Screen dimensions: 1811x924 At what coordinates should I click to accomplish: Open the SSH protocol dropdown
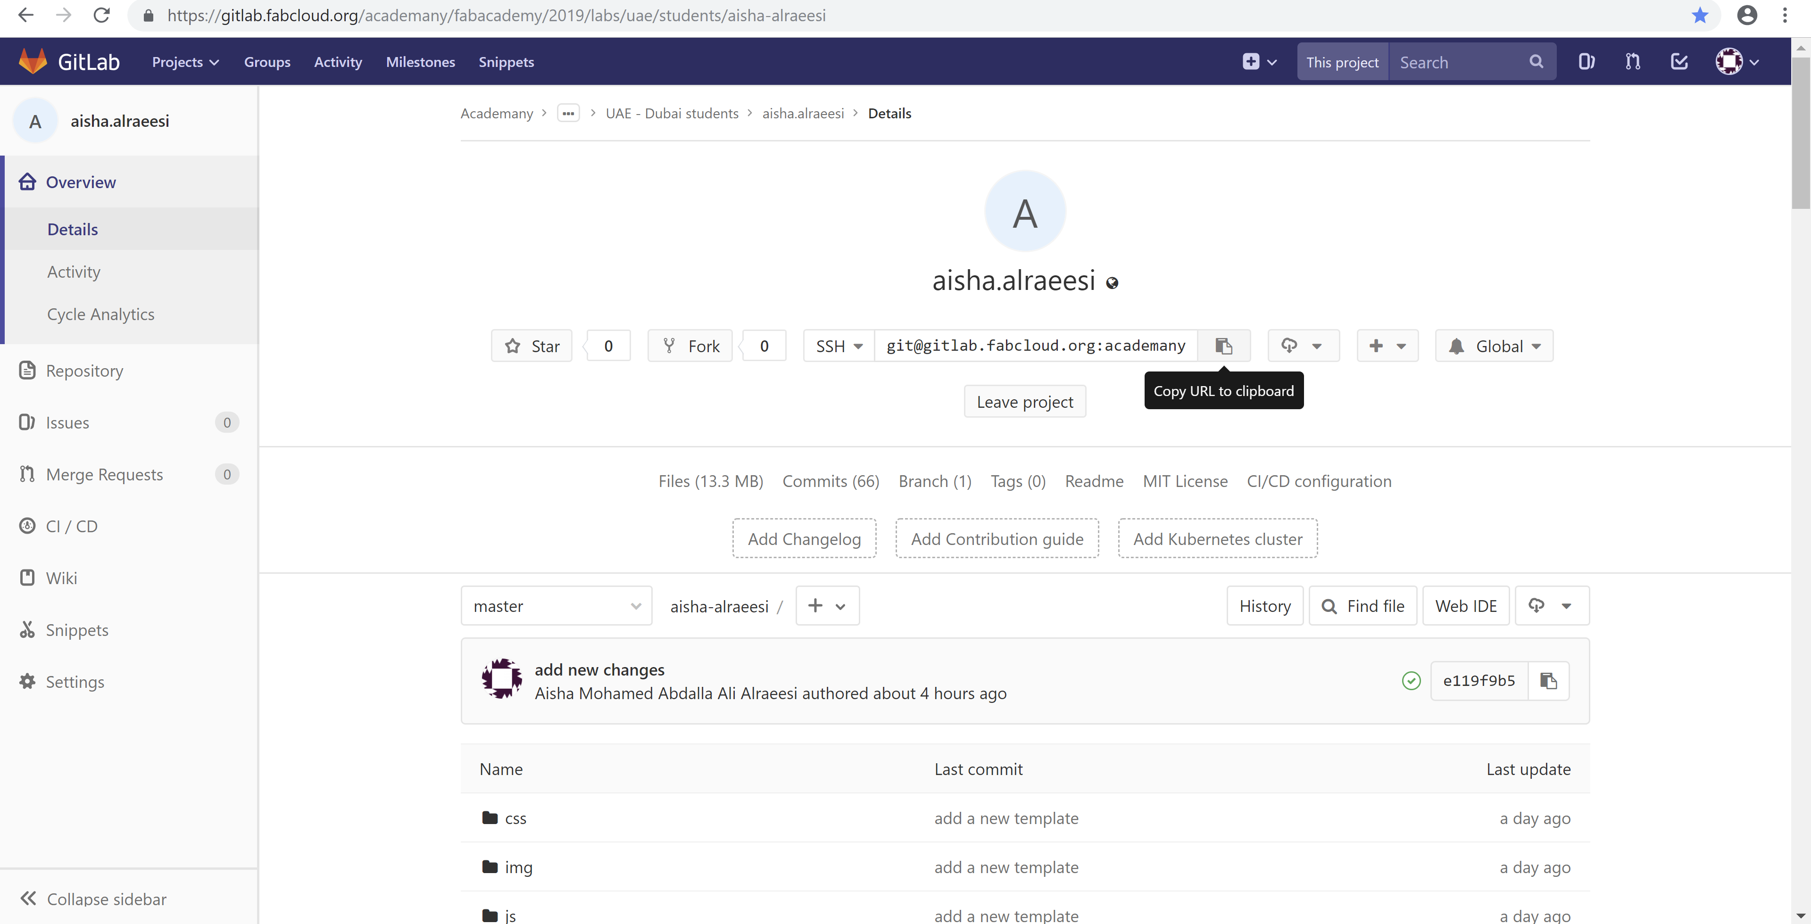tap(839, 346)
